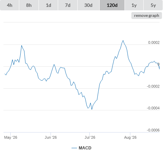163x157 pixels.
Task: Click the MACD lowest point in July
Action: pos(92,109)
